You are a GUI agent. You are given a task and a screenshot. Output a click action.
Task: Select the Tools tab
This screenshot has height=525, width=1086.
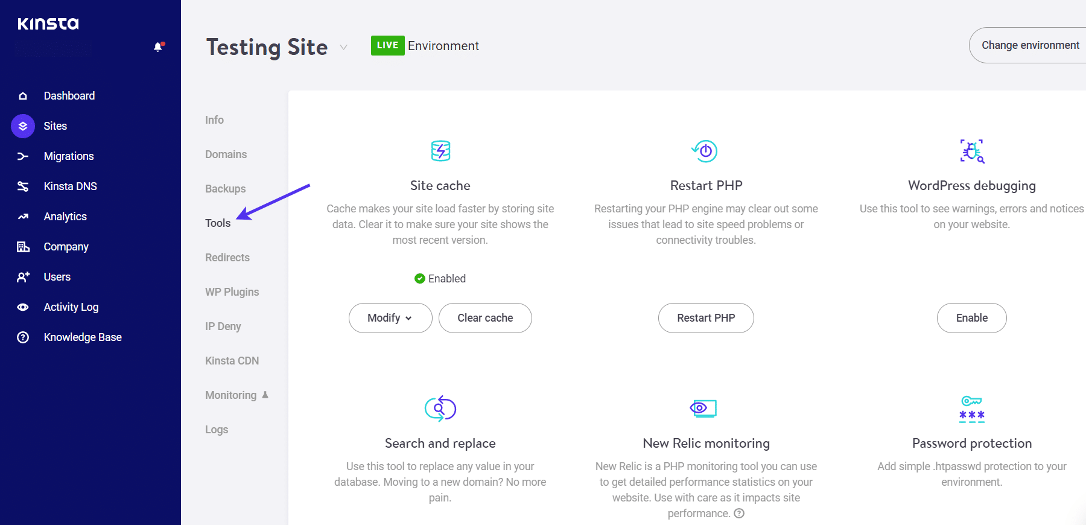[218, 223]
